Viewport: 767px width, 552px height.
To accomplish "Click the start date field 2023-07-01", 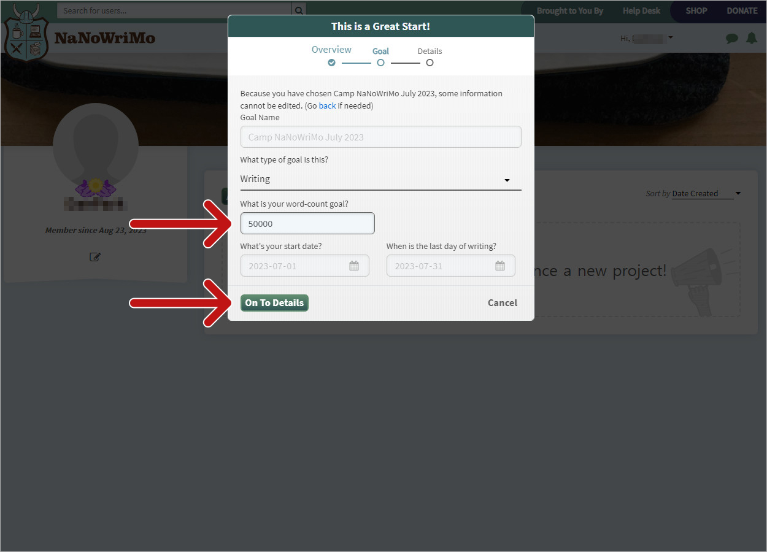I will (x=304, y=266).
